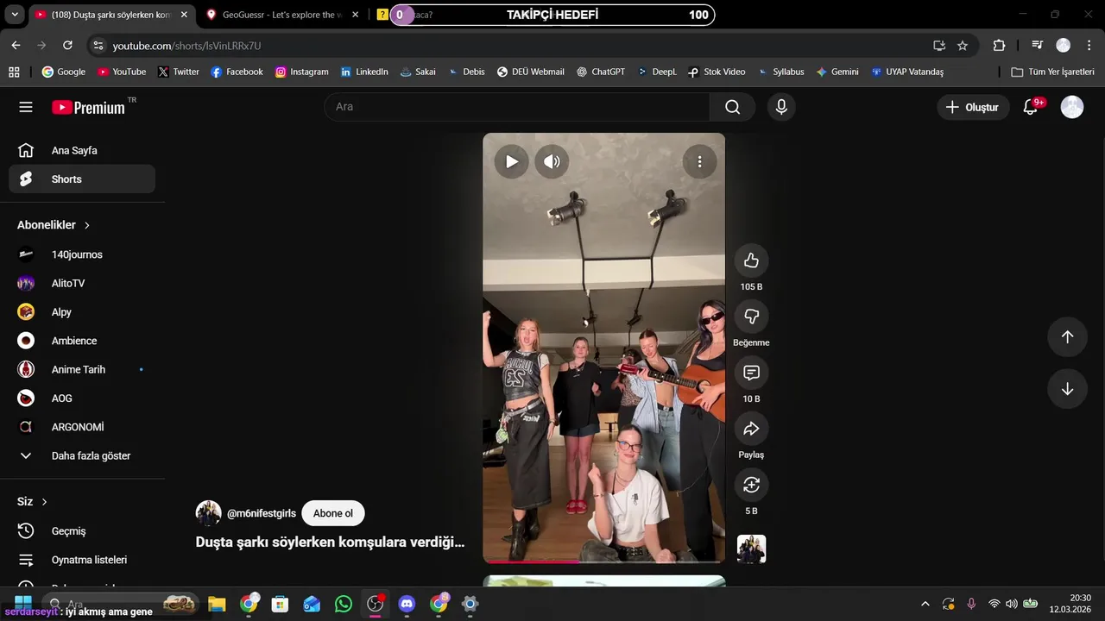Open the Twitter bookmark
This screenshot has height=621, width=1105.
coord(178,72)
